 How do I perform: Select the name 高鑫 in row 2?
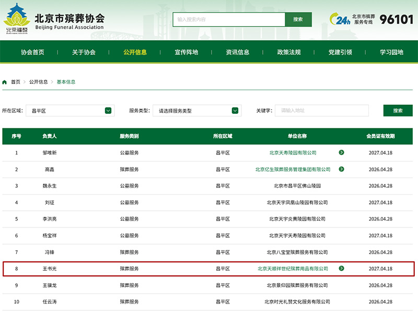(x=50, y=170)
